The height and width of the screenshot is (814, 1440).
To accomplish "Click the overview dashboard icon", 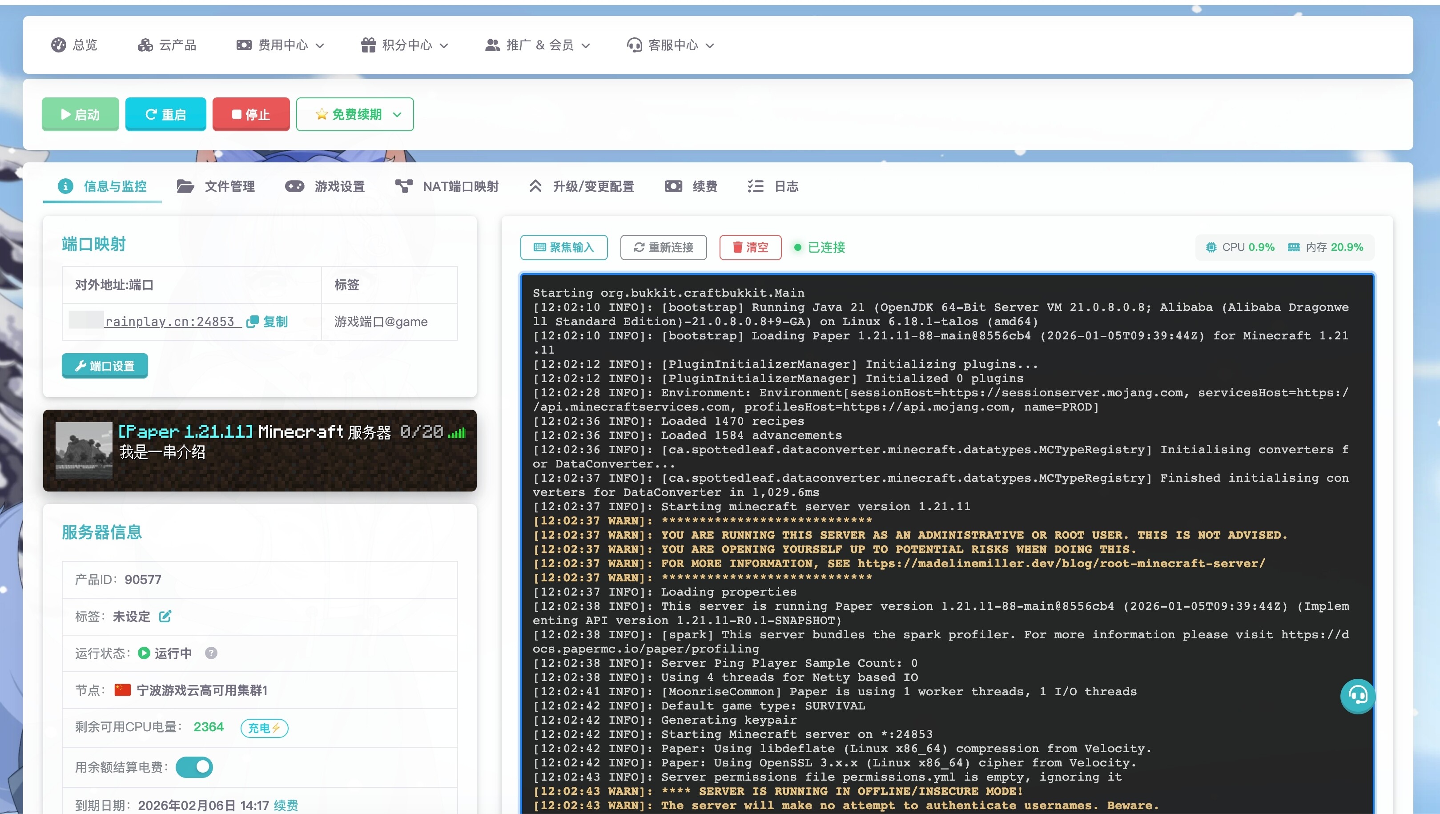I will [58, 45].
